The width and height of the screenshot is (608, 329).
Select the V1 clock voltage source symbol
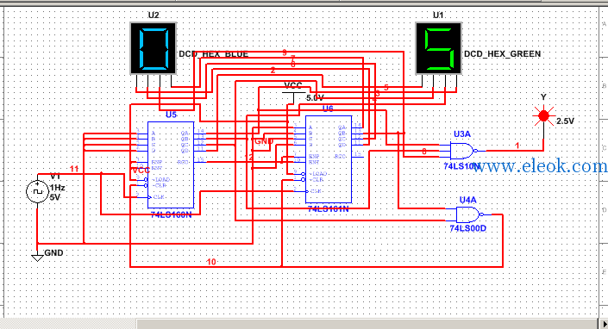(37, 191)
